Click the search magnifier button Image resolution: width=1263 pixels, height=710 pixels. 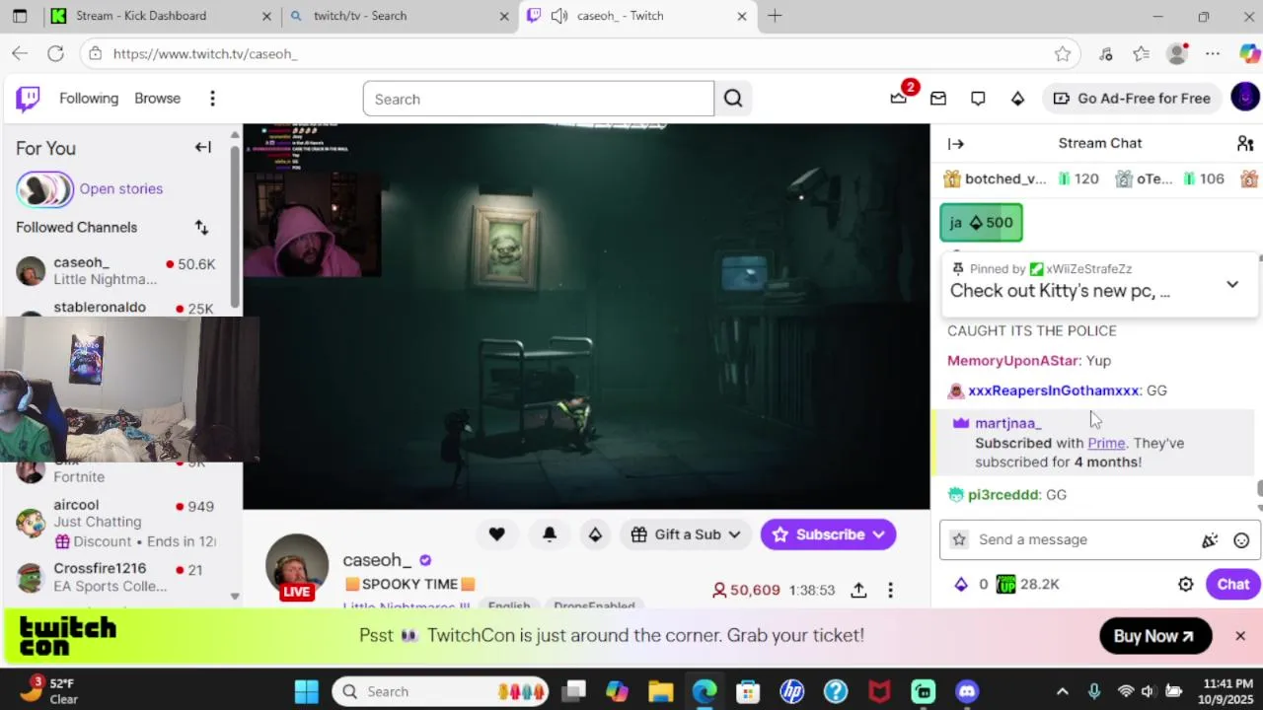(733, 99)
